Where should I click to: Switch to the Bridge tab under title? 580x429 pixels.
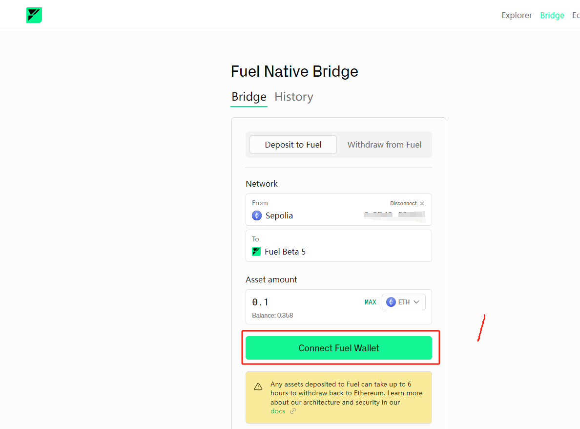249,97
